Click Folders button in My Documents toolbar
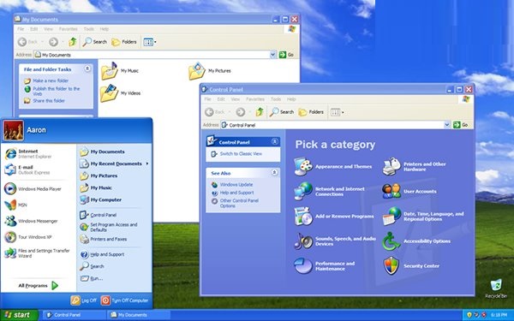Viewport: 514px width, 321px height. [124, 42]
